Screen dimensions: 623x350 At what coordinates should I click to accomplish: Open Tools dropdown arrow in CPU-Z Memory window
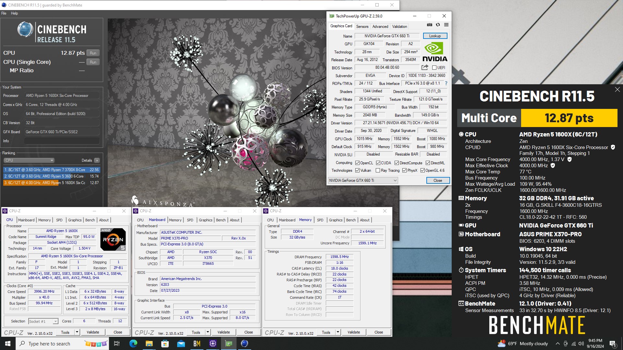click(338, 332)
